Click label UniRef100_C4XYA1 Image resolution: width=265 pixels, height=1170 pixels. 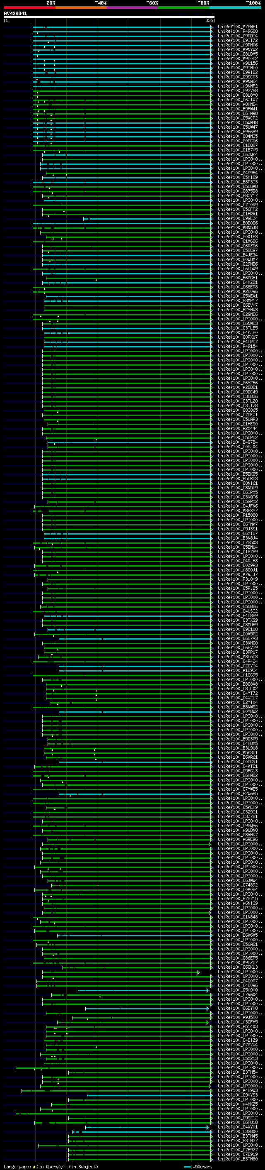237,1127
